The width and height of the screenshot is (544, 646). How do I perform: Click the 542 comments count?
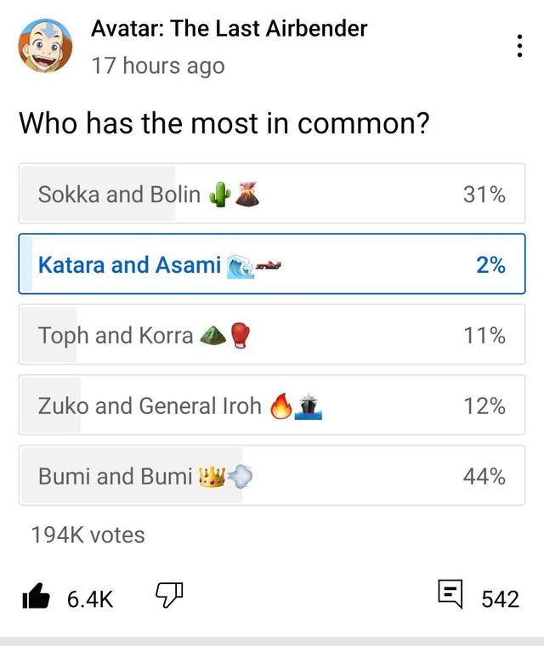click(x=501, y=599)
